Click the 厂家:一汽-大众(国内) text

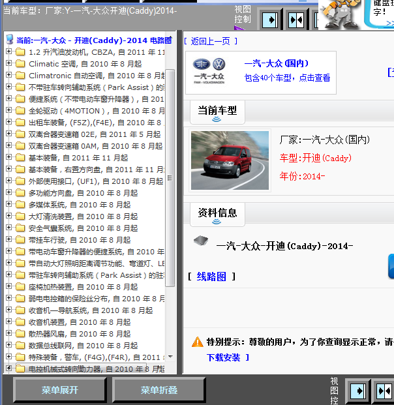click(324, 140)
